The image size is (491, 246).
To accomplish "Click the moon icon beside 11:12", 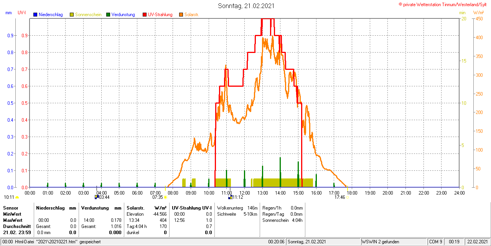I will [230, 197].
